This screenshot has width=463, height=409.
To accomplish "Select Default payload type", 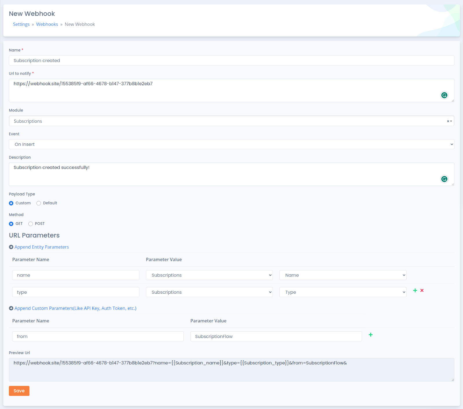I will click(x=38, y=203).
